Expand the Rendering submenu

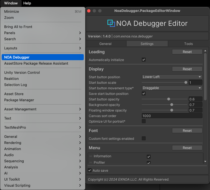(x=43, y=143)
